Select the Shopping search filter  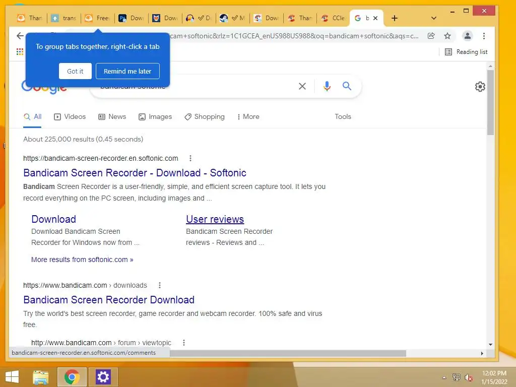point(205,117)
